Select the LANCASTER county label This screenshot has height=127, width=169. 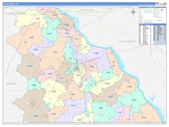point(127,42)
